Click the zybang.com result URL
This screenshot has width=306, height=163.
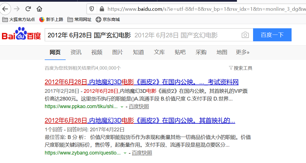pyautogui.click(x=83, y=153)
